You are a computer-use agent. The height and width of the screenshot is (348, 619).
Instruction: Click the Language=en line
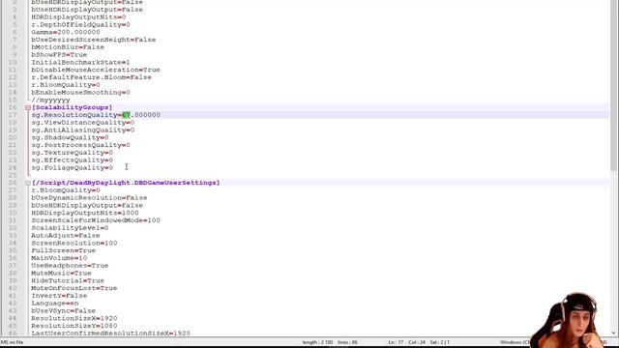(55, 303)
